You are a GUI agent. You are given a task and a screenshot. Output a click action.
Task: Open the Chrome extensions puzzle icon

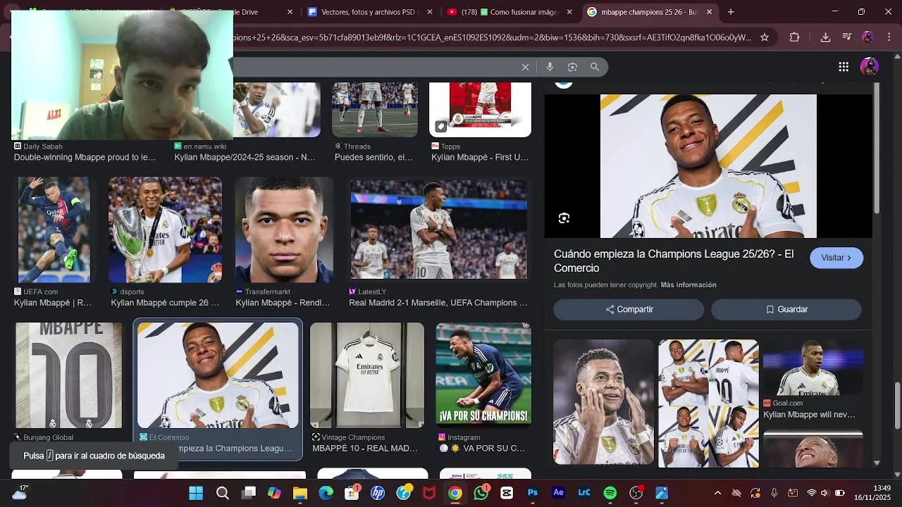795,37
